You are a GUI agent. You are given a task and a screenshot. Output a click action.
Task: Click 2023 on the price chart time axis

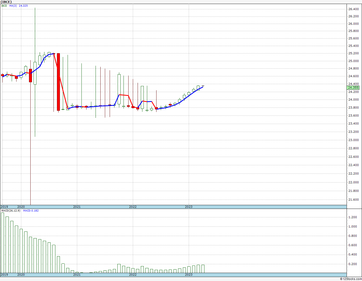pyautogui.click(x=189, y=207)
